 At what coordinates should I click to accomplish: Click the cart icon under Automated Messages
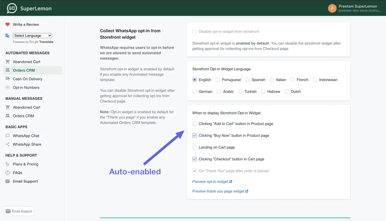[x=8, y=62]
